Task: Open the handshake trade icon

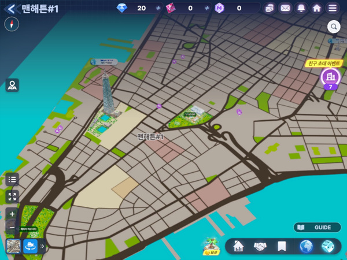Action: [x=260, y=247]
